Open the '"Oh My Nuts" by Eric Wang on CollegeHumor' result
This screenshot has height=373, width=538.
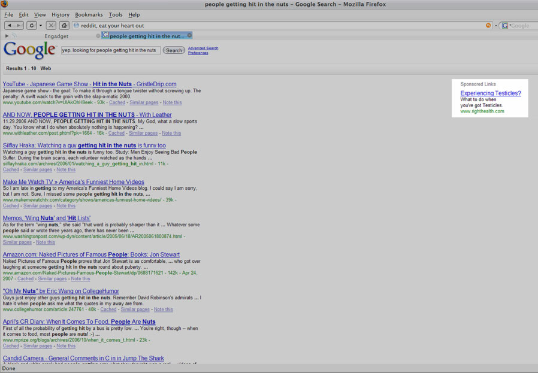61,291
